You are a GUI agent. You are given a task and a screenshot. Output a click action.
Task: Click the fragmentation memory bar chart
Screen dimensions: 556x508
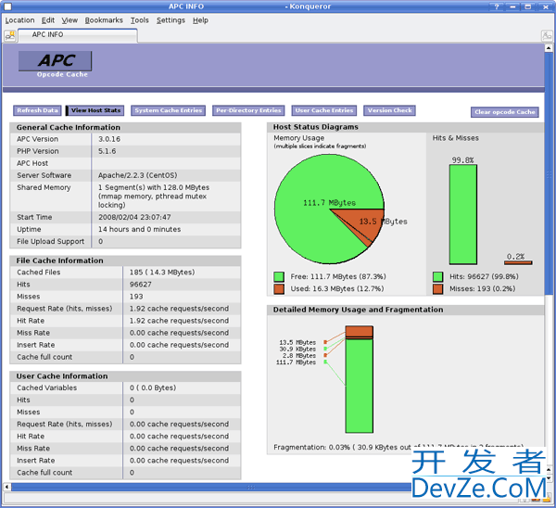360,379
